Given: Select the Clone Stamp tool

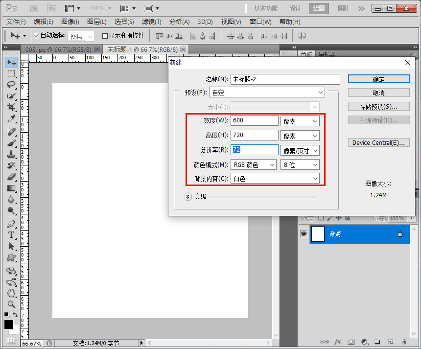Looking at the screenshot, I should [x=11, y=154].
